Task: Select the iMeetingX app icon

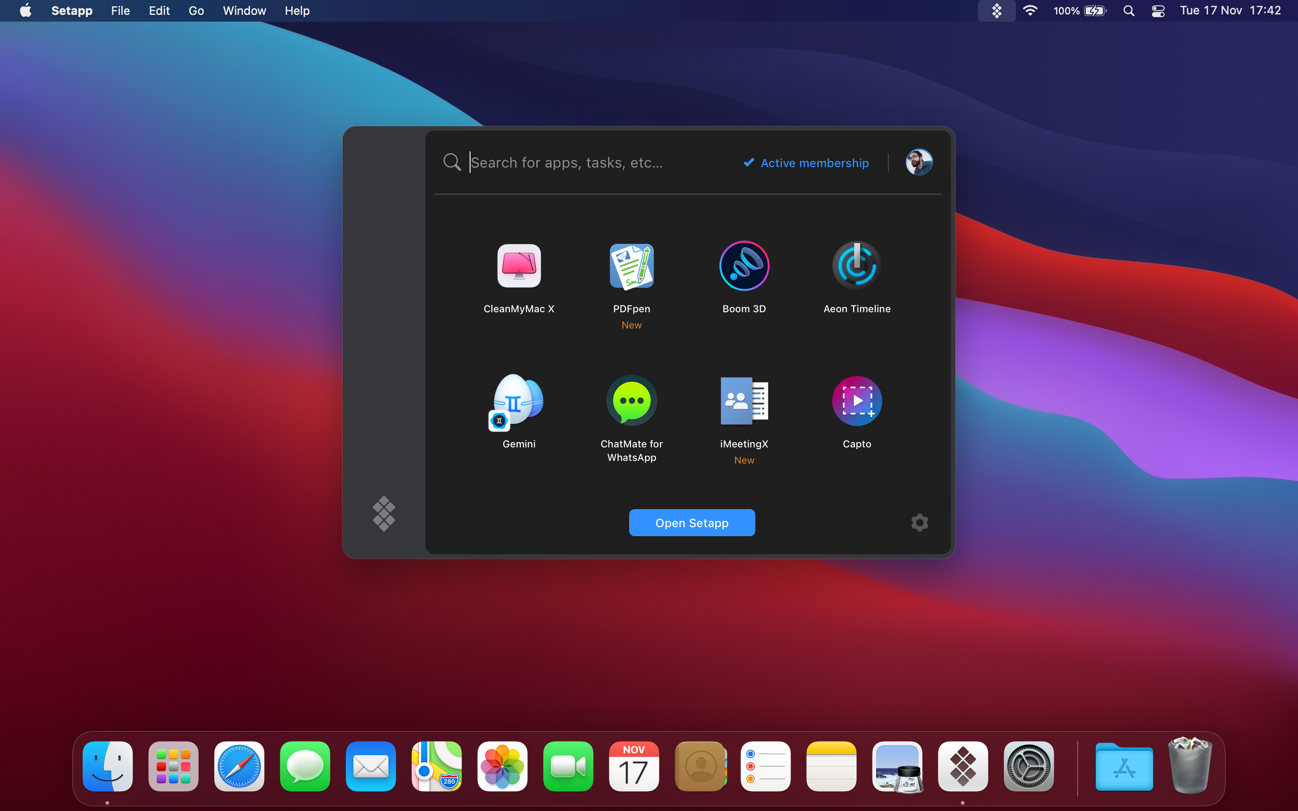Action: click(744, 401)
